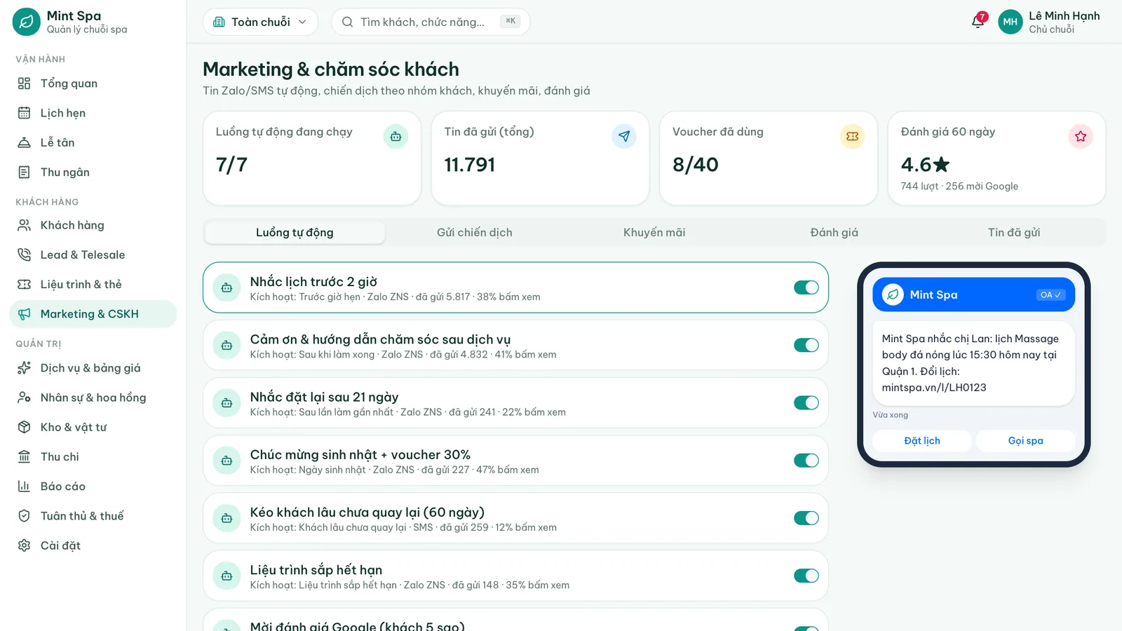This screenshot has width=1122, height=631.
Task: Open Liệu trình & thẻ ticket icon
Action: click(x=24, y=284)
